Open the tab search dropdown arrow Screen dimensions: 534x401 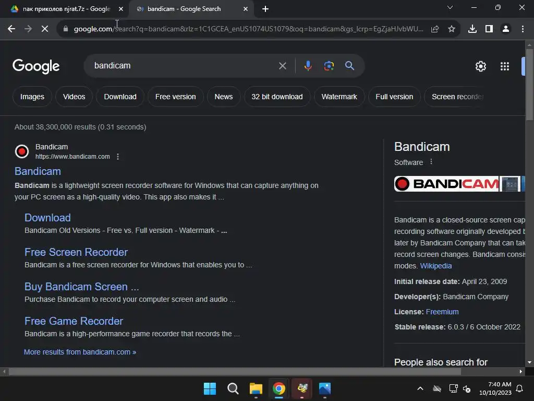(x=450, y=7)
